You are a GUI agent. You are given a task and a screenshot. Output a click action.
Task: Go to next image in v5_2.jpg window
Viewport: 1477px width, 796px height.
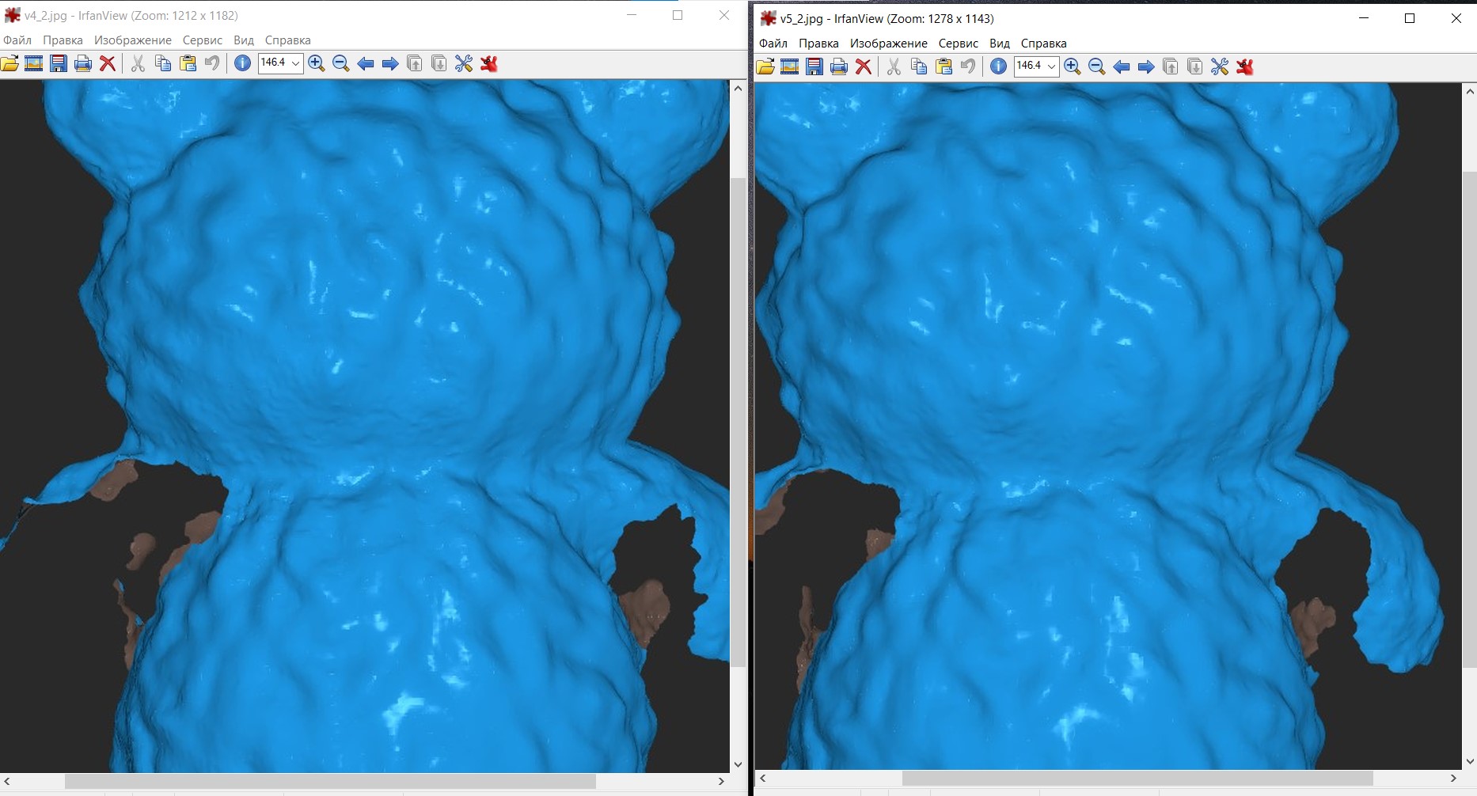click(1146, 66)
